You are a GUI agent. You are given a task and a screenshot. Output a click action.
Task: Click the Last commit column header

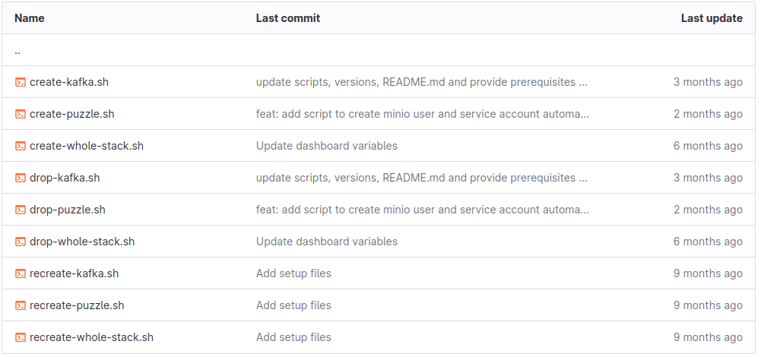coord(288,18)
